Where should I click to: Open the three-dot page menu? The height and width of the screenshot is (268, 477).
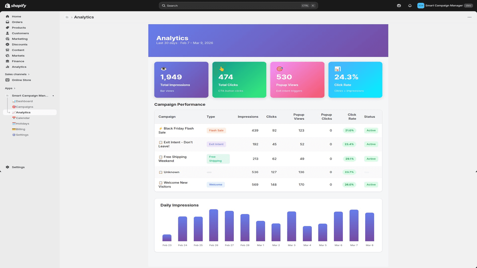pos(470,17)
